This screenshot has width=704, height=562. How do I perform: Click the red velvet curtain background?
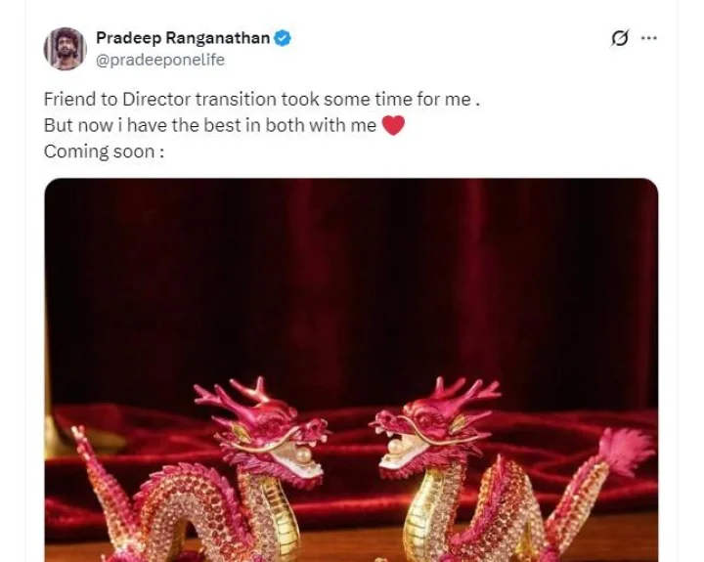(351, 279)
